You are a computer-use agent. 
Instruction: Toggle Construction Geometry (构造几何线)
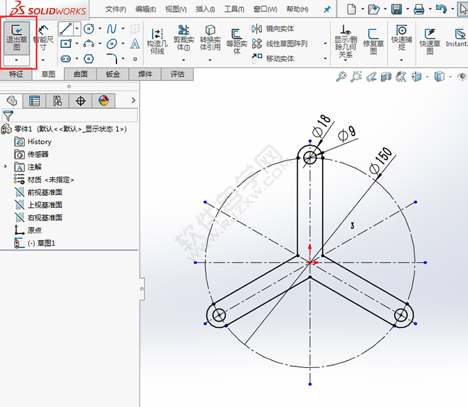157,42
